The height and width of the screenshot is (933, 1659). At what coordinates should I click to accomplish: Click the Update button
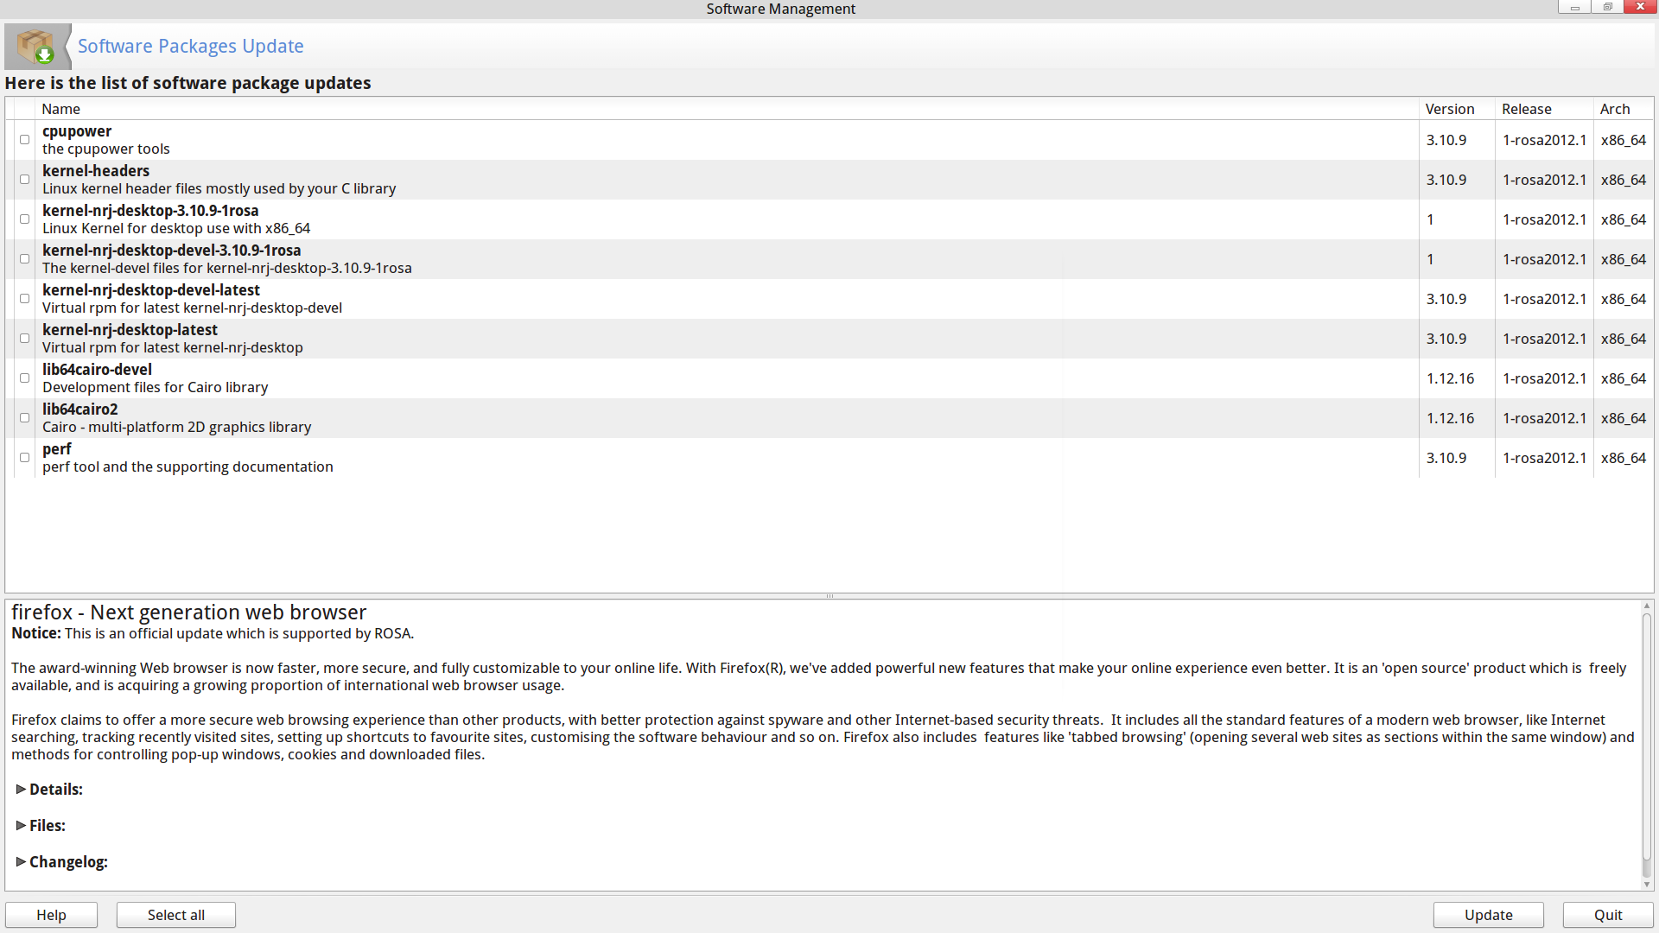tap(1488, 915)
